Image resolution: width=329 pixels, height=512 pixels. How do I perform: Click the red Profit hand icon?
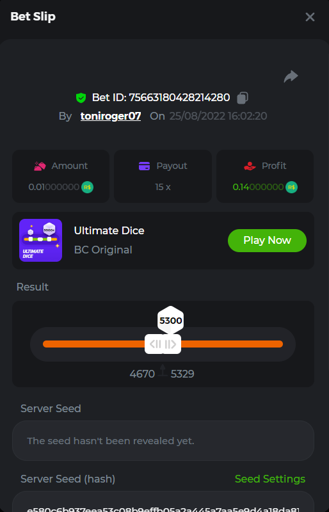coord(250,166)
